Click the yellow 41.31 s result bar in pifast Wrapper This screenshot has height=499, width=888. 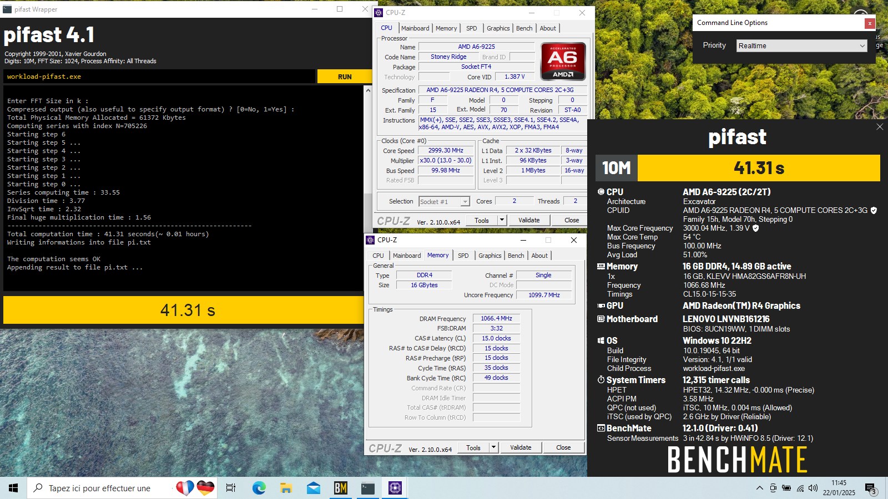point(184,310)
